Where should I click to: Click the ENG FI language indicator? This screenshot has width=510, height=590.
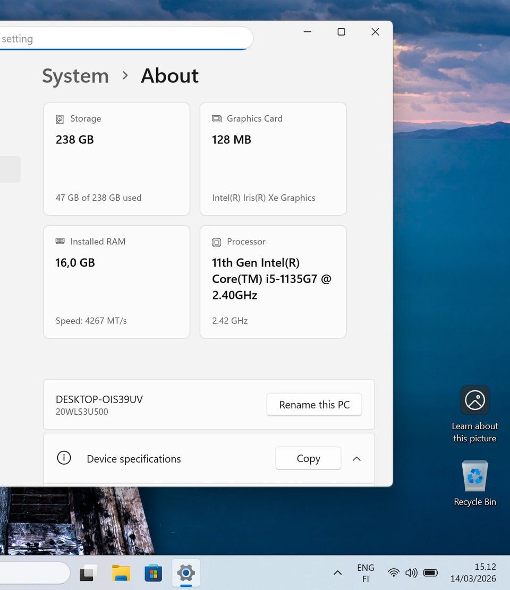point(365,572)
